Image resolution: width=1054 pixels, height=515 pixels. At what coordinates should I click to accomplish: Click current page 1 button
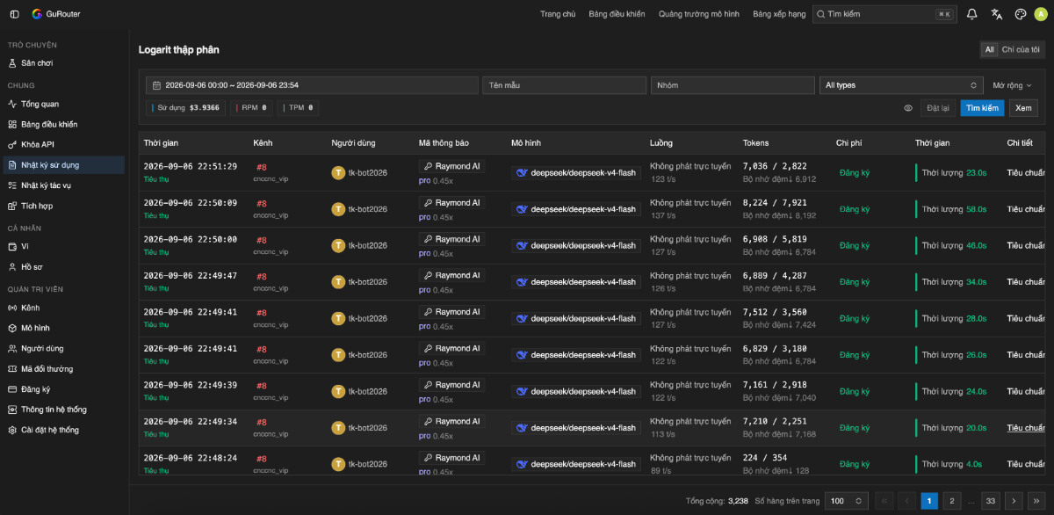point(929,501)
